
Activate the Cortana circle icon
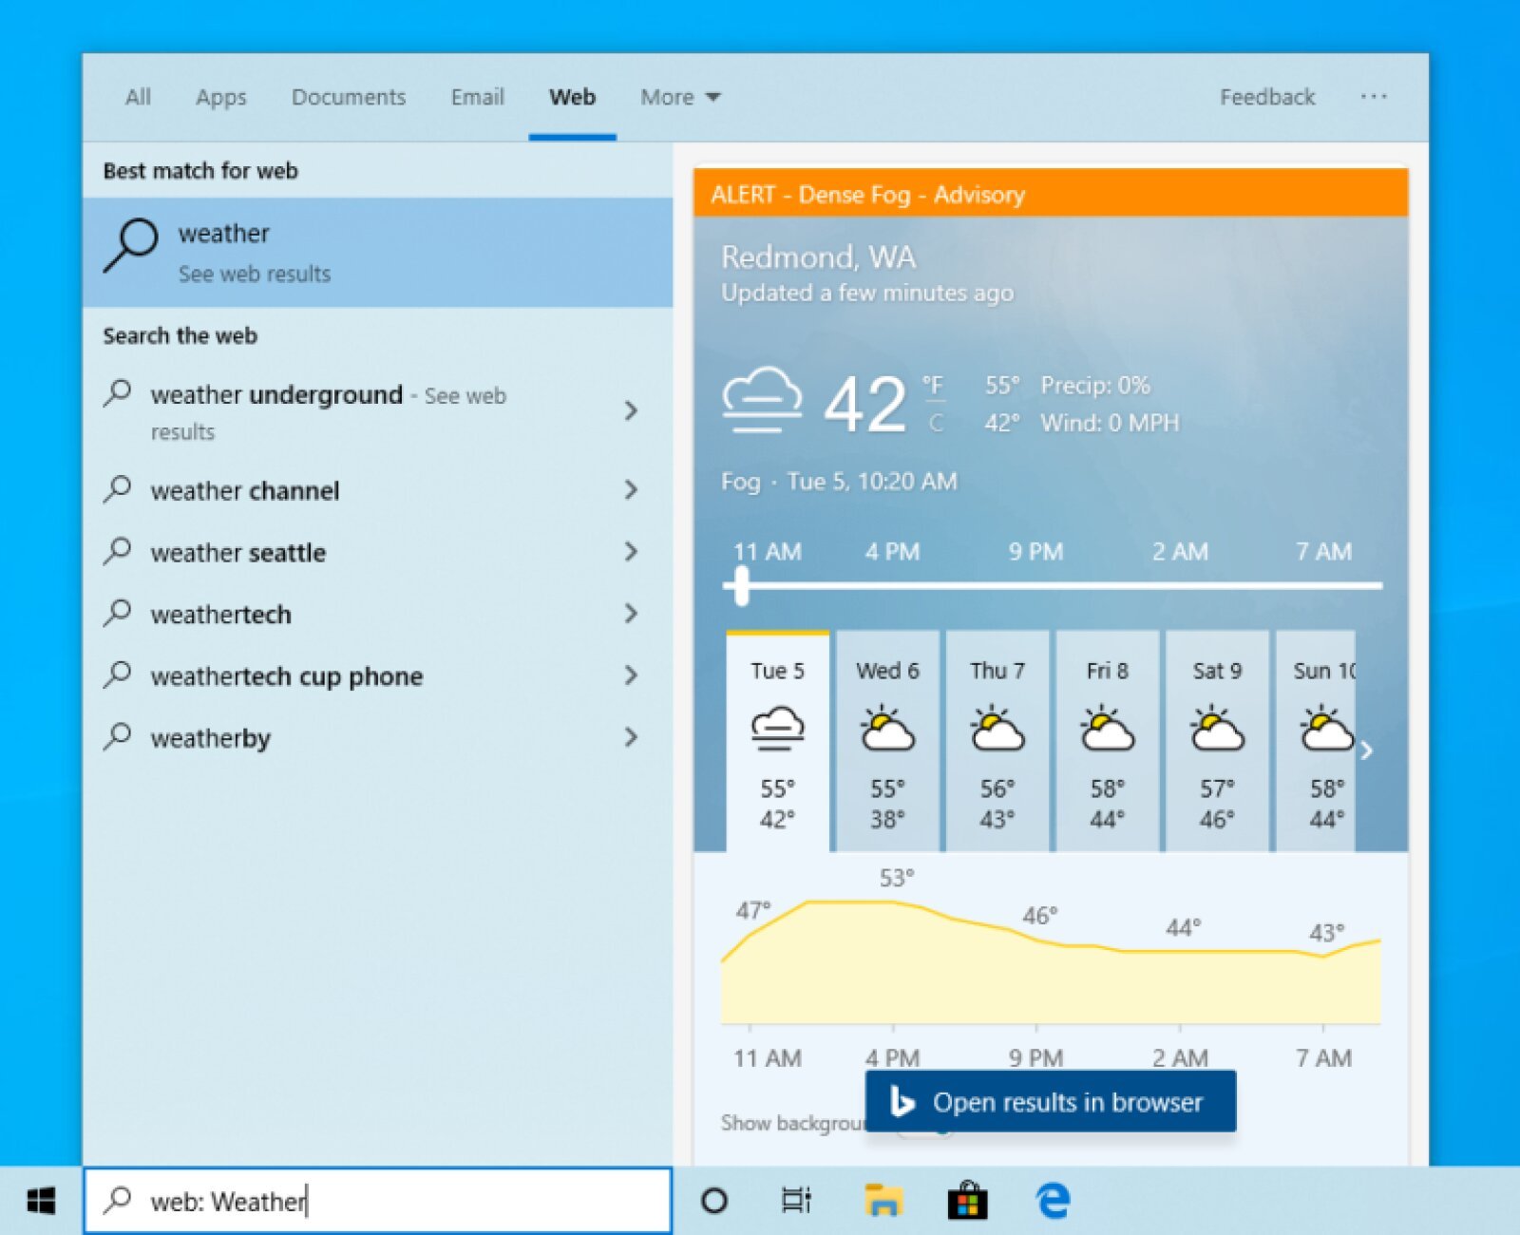[x=715, y=1201]
